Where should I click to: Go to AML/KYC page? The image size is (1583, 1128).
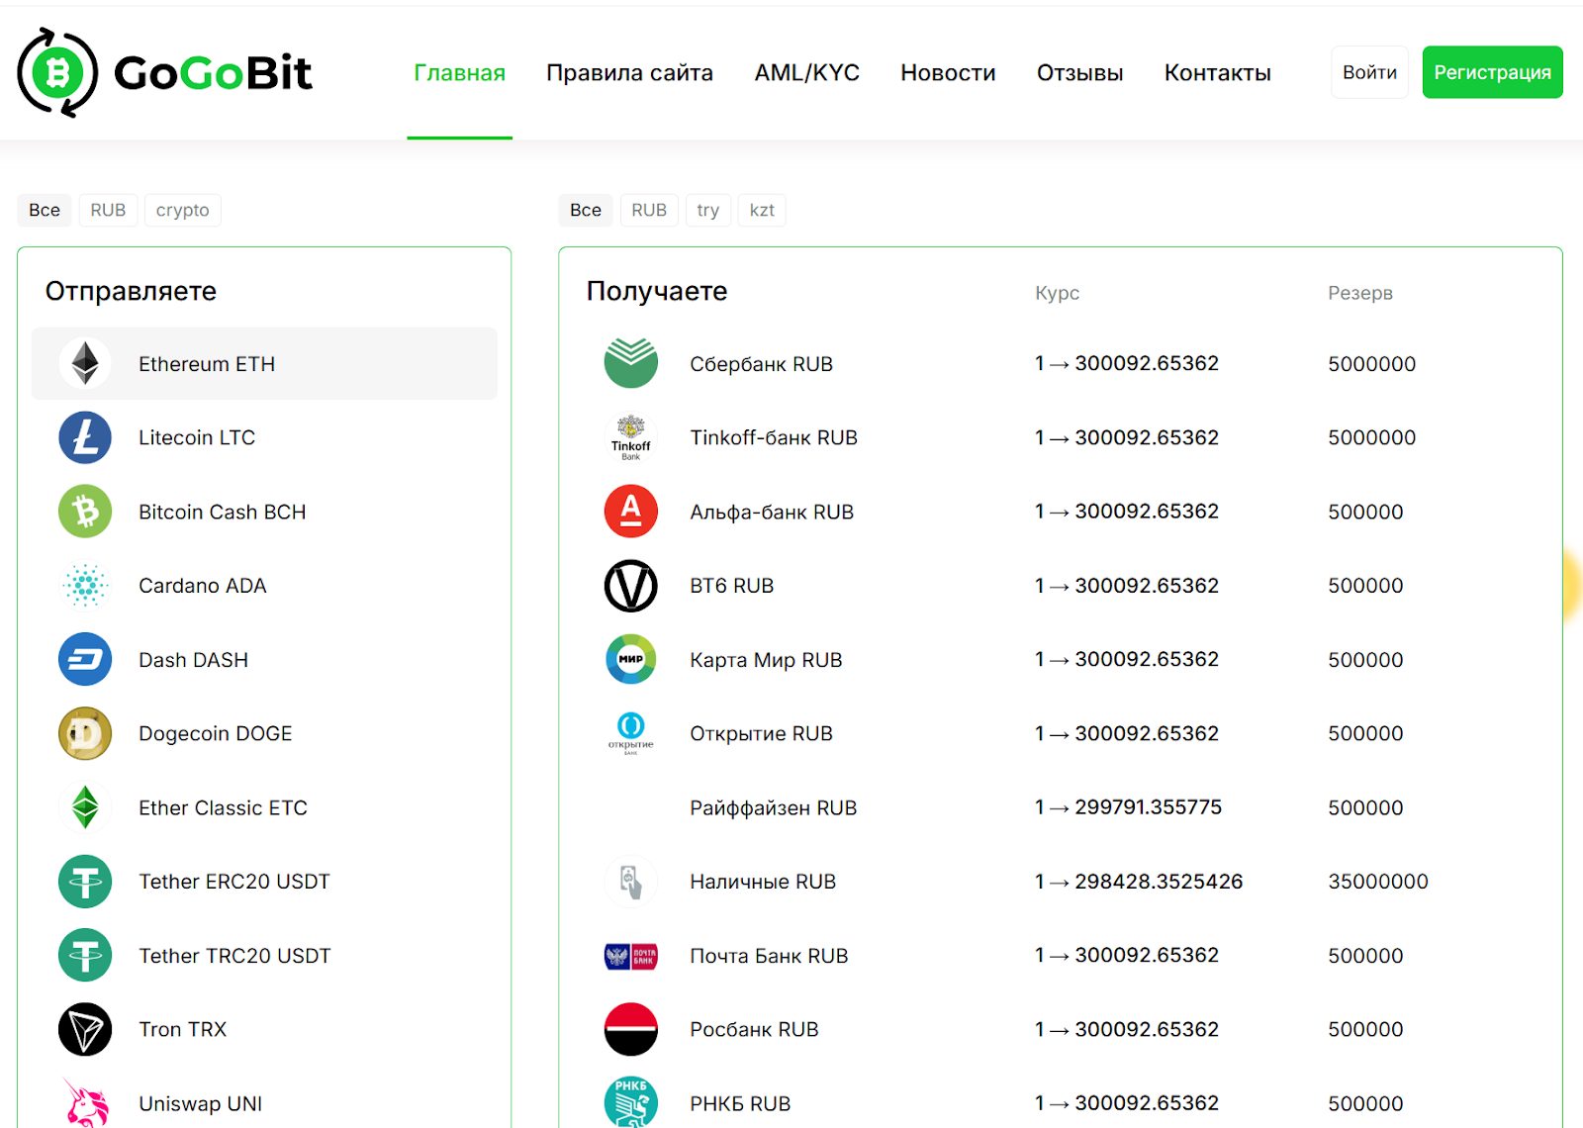(x=806, y=72)
